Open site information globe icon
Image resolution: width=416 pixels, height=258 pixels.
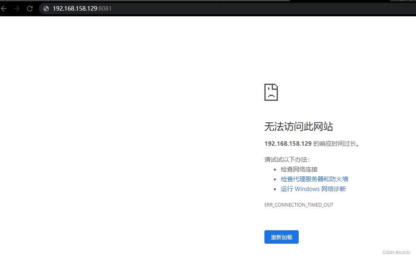(x=46, y=9)
